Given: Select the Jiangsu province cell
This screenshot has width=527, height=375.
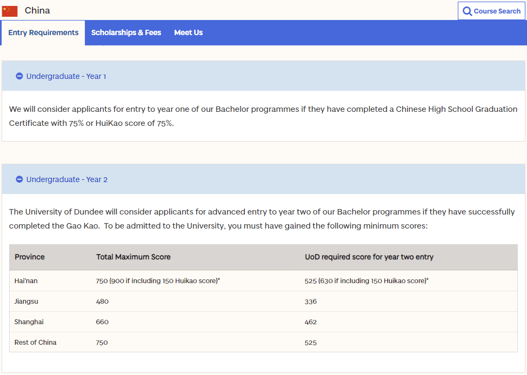Looking at the screenshot, I should (26, 302).
